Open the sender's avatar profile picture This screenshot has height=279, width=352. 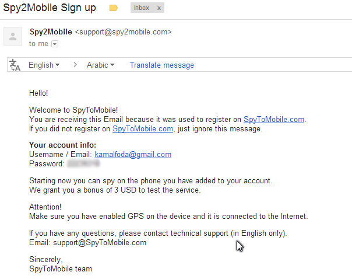(13, 36)
